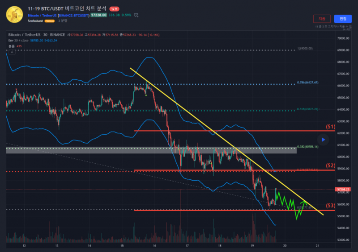
Task: Click the (S3) support level label
Action: click(x=330, y=205)
